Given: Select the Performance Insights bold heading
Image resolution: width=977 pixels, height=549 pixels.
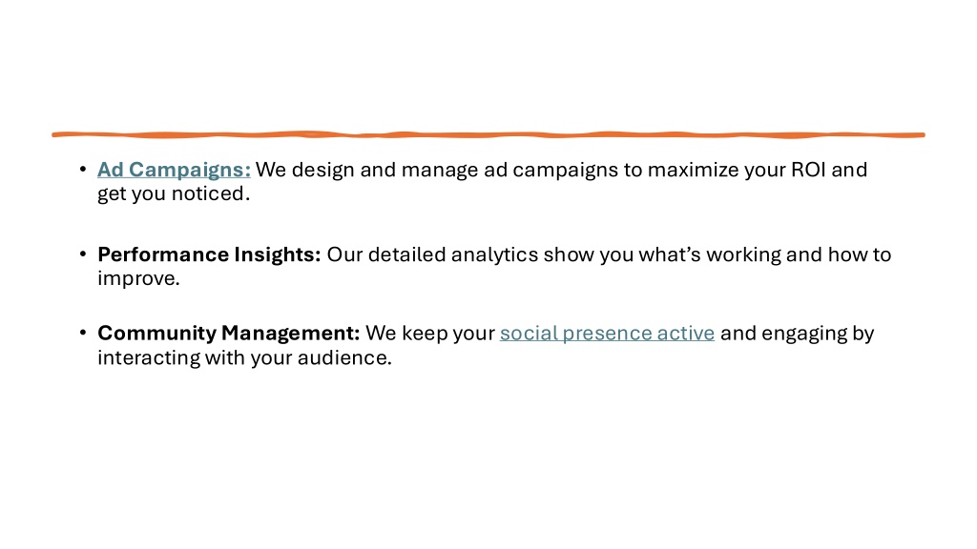Looking at the screenshot, I should 209,254.
